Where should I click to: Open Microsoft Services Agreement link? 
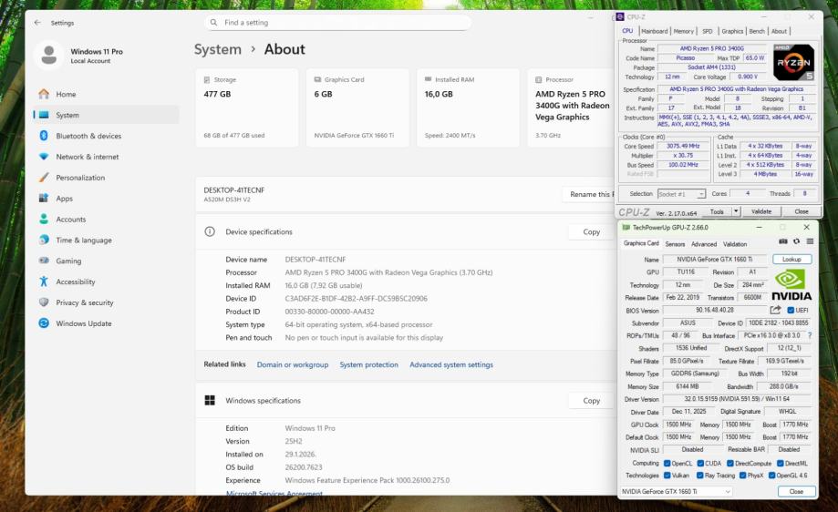(274, 493)
